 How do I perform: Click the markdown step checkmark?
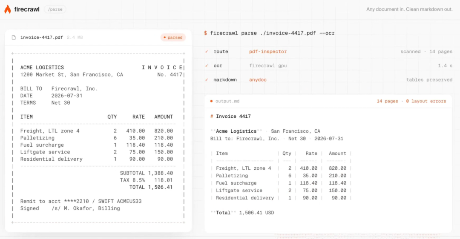click(207, 80)
